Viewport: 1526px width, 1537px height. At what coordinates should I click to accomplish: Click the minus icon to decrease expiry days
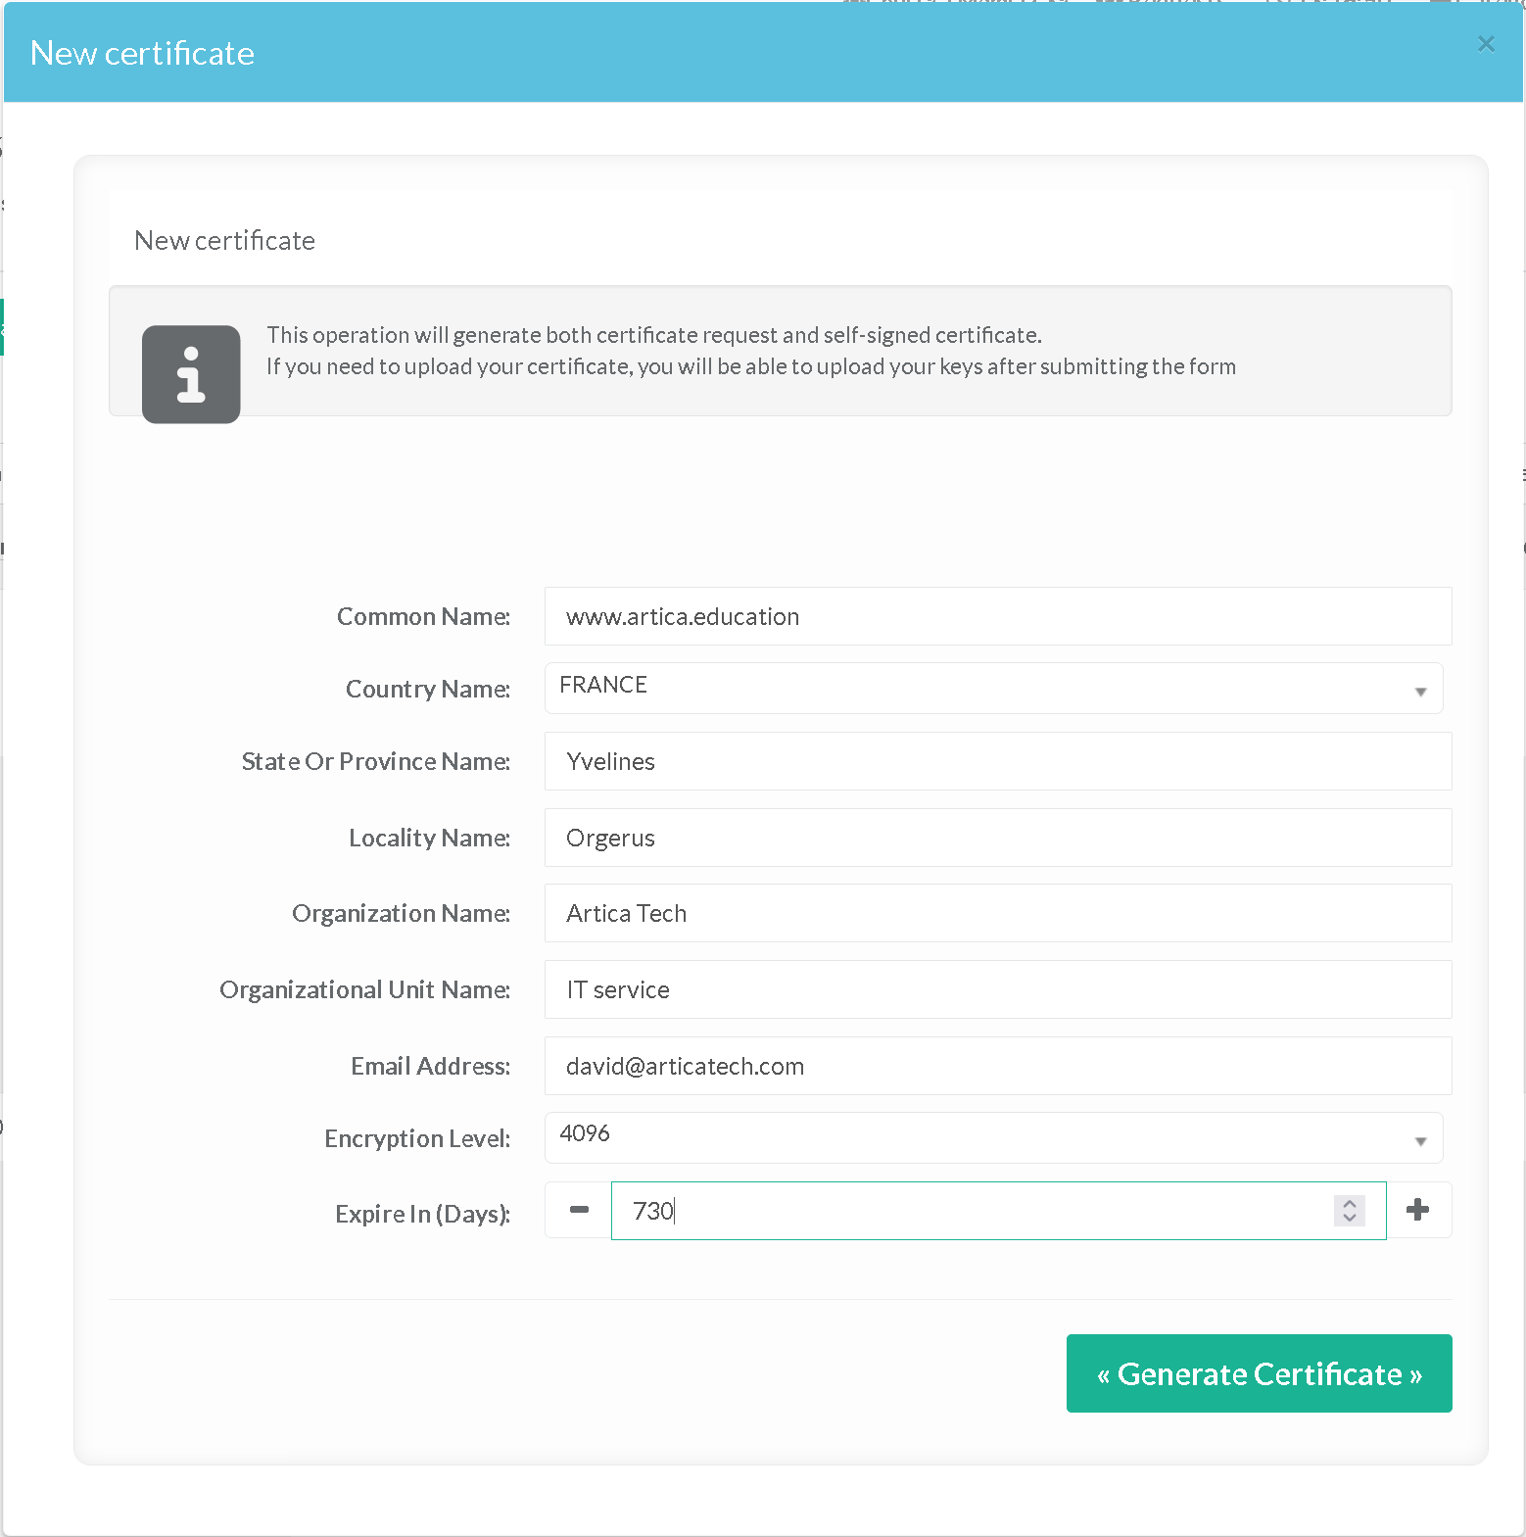point(579,1210)
